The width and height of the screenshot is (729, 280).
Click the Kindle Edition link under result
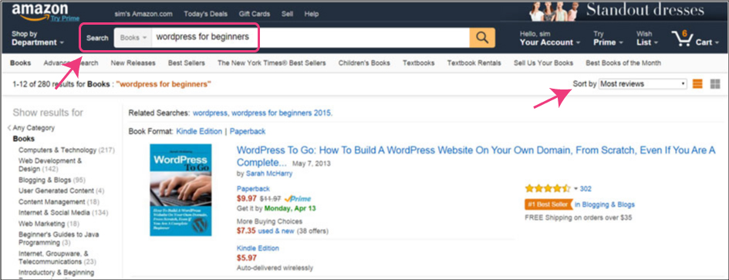pos(258,248)
